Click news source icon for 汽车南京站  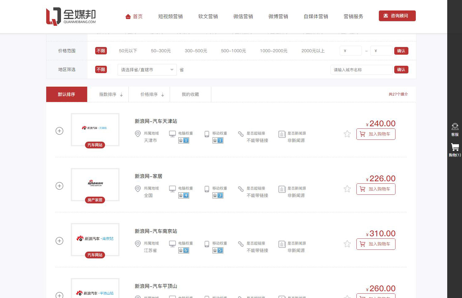click(282, 244)
